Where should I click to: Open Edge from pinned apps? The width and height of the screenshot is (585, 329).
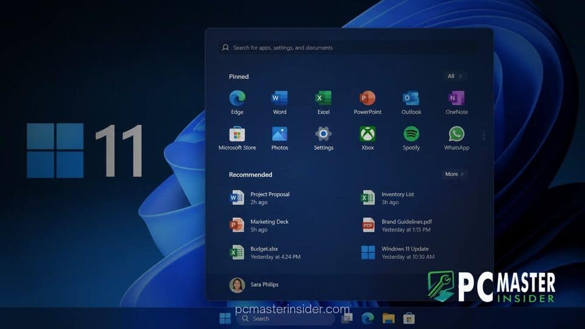[x=237, y=102]
